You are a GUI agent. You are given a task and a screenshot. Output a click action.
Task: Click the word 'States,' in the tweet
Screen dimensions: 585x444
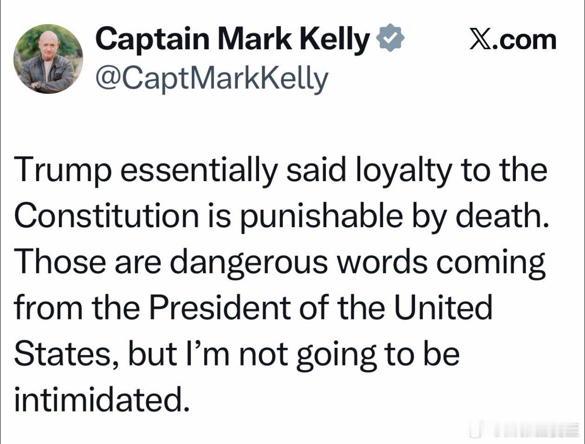66,354
